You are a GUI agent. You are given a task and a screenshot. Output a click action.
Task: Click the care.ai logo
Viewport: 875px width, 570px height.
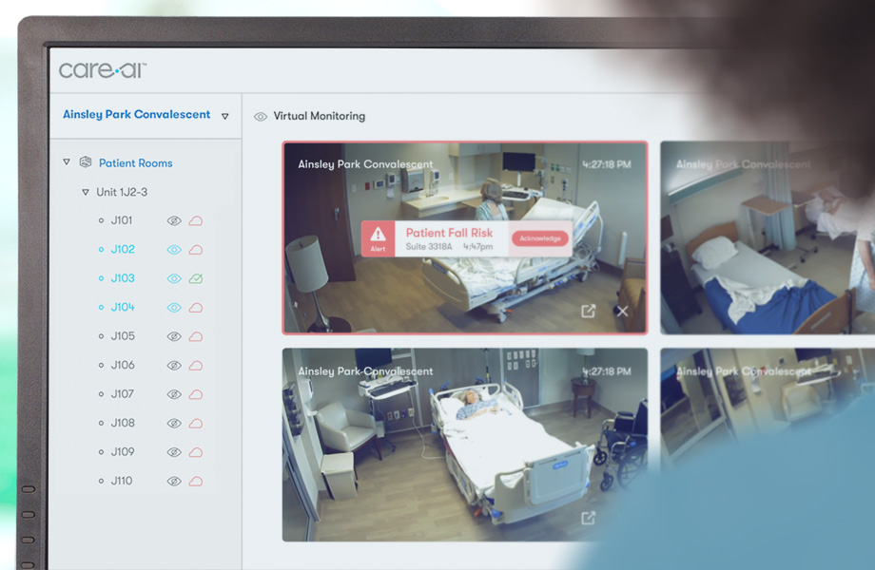pyautogui.click(x=103, y=70)
